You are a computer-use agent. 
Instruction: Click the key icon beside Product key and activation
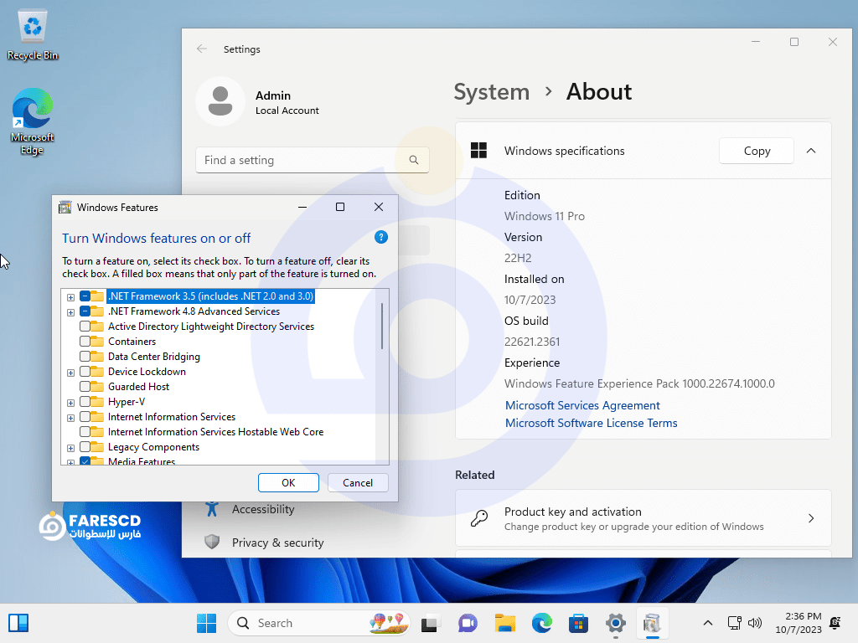point(479,517)
